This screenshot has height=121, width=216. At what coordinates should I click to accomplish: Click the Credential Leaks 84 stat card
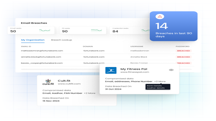point(130,30)
